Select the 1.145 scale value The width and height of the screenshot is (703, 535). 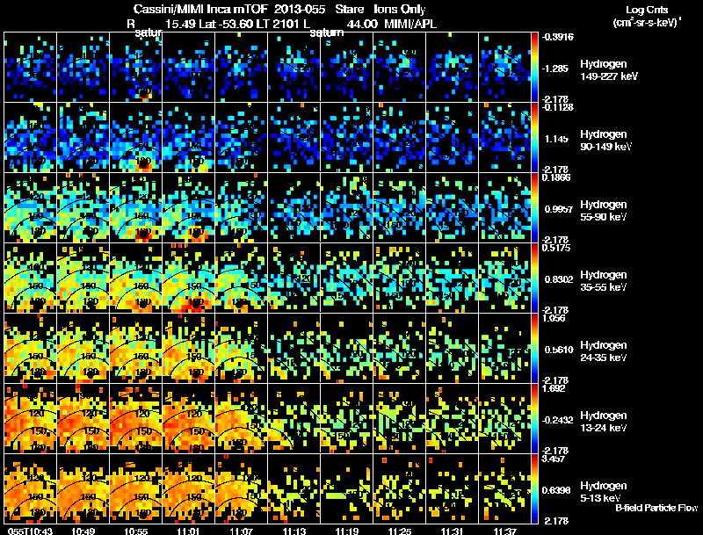pos(556,139)
